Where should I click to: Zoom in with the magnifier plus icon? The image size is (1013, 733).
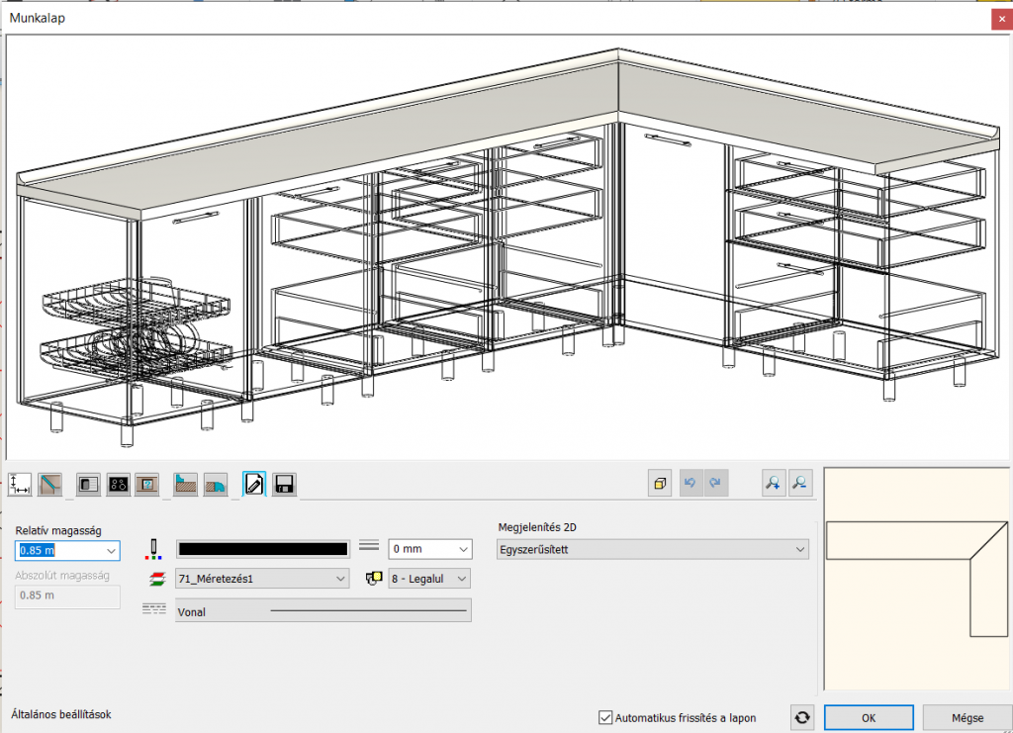[774, 483]
